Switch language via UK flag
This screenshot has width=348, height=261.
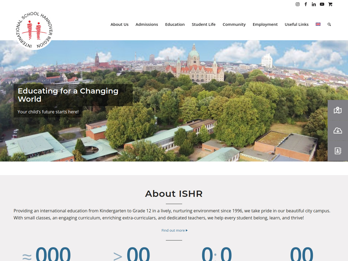[x=318, y=24]
